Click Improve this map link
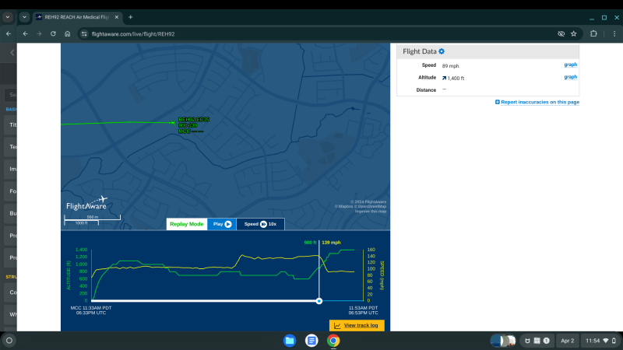 coord(371,211)
